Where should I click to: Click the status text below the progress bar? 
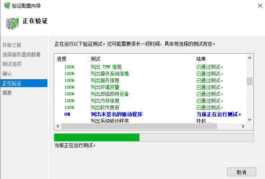[75, 145]
